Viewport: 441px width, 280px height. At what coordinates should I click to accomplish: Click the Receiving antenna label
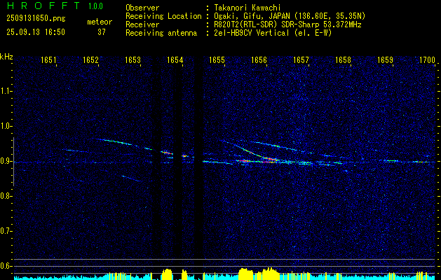[161, 33]
